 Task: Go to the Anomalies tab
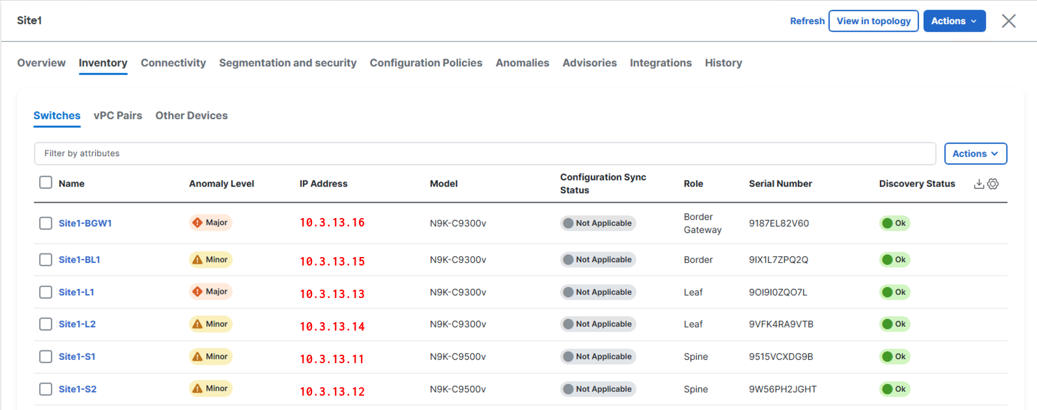tap(522, 63)
